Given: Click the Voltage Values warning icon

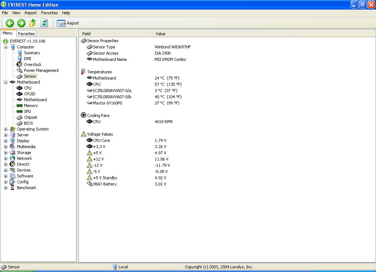Looking at the screenshot, I should point(83,134).
